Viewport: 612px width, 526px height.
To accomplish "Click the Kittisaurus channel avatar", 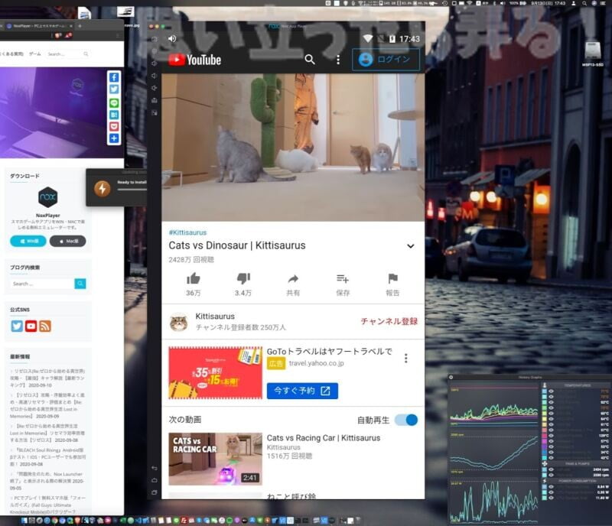I will coord(179,323).
